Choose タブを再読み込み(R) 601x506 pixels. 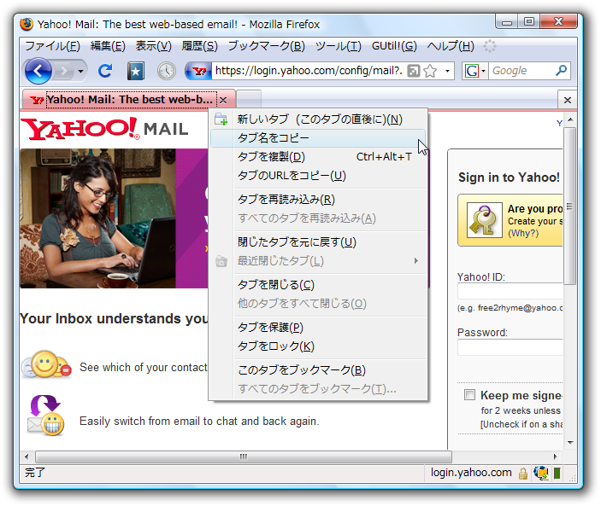click(319, 200)
